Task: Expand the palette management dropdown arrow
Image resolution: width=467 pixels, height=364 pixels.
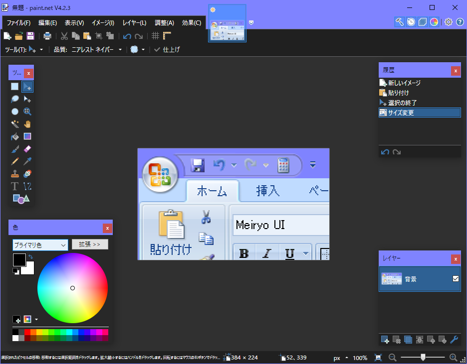Action: (36, 319)
